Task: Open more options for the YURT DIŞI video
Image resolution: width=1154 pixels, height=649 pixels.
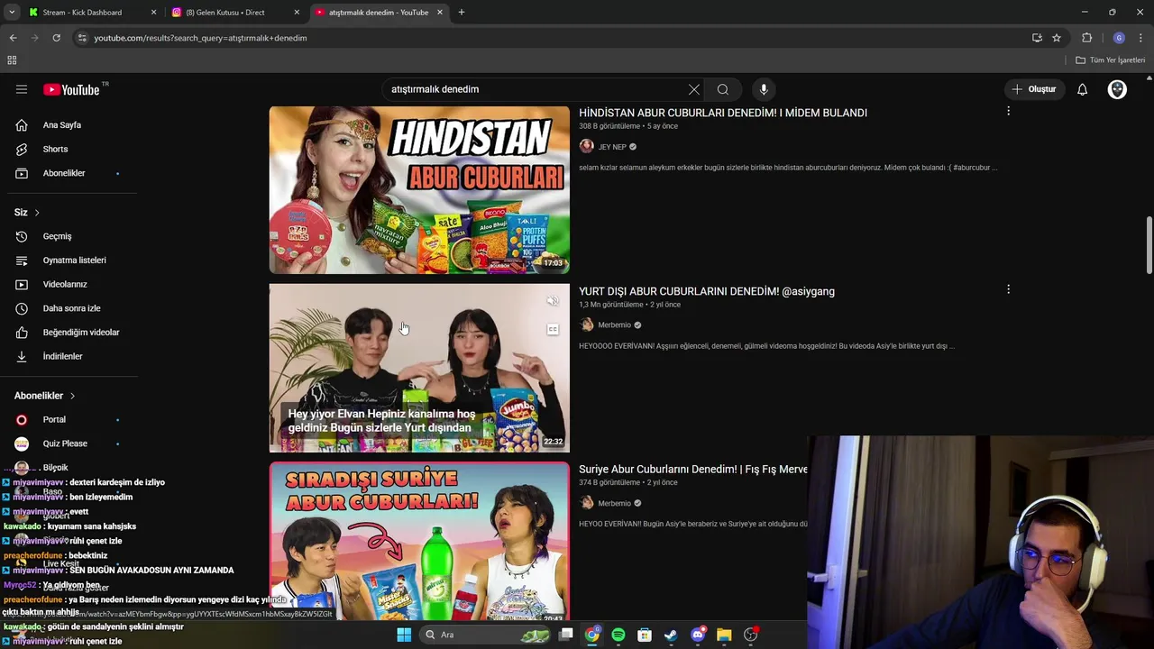Action: click(1008, 289)
